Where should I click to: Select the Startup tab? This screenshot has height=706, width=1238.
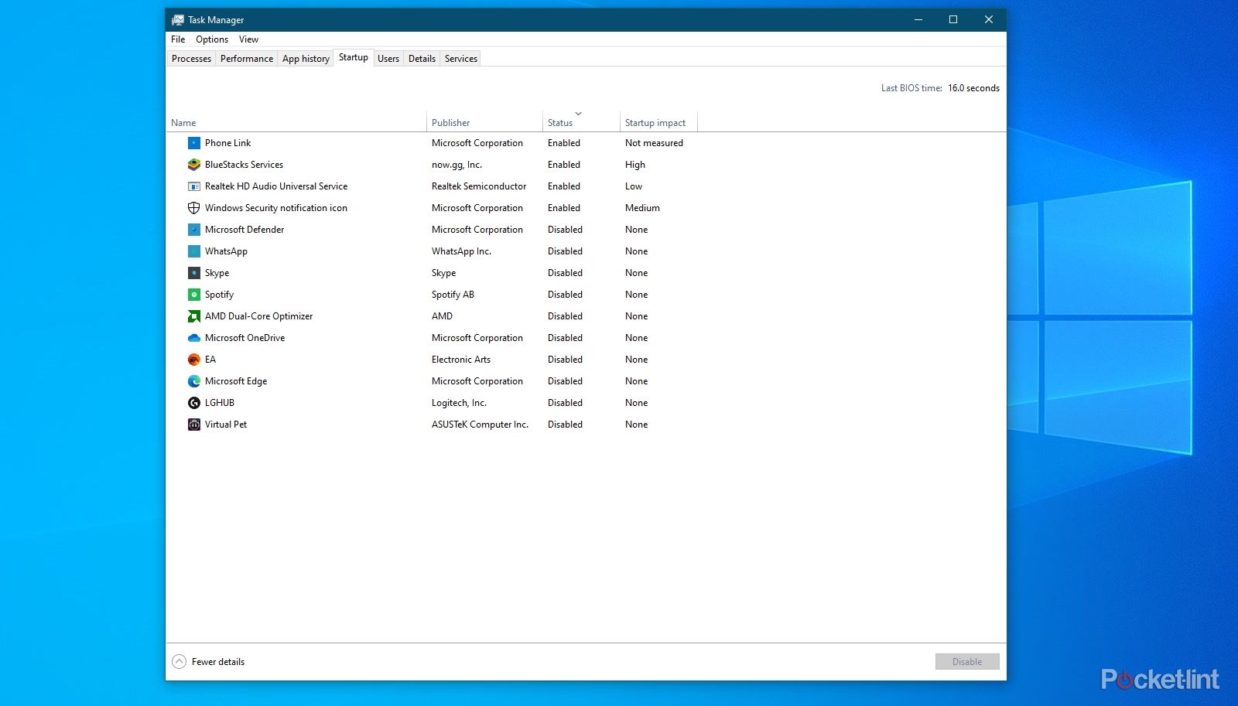(354, 57)
